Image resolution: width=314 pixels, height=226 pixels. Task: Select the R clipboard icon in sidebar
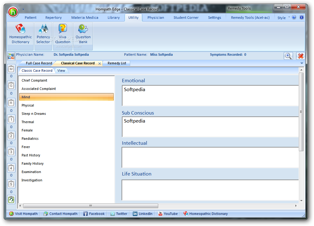coord(11,103)
